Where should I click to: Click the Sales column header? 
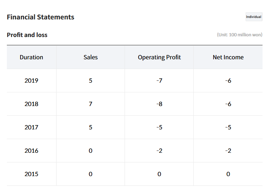click(90, 57)
